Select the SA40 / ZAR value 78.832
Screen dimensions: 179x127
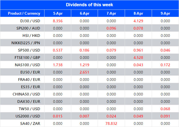point(111,124)
